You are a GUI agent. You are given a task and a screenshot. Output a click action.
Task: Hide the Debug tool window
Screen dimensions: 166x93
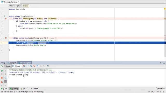pyautogui.click(x=164, y=63)
